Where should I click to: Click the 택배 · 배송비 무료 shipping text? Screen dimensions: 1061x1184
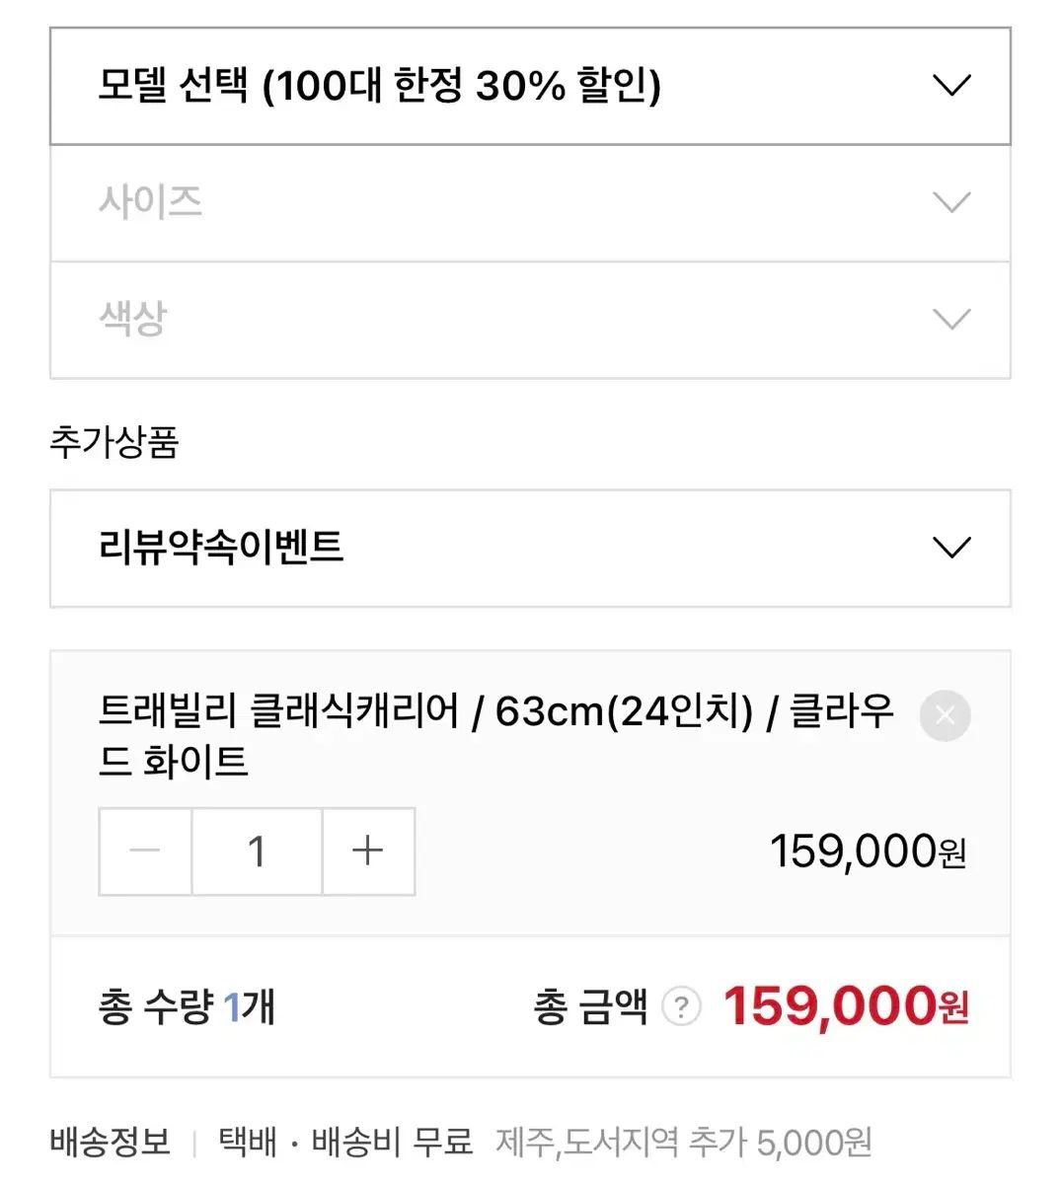point(345,1143)
